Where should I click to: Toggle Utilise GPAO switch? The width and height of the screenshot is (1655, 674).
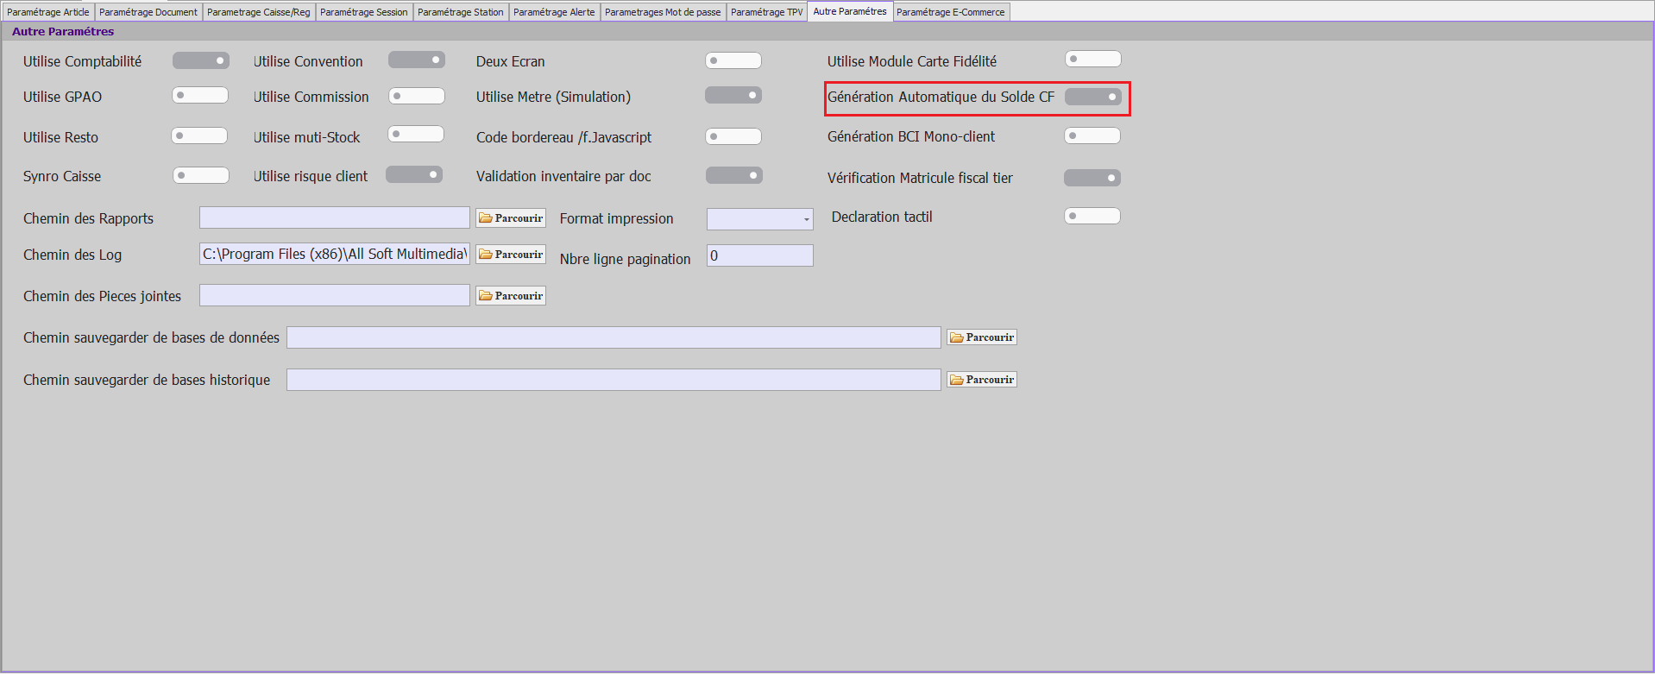tap(200, 95)
